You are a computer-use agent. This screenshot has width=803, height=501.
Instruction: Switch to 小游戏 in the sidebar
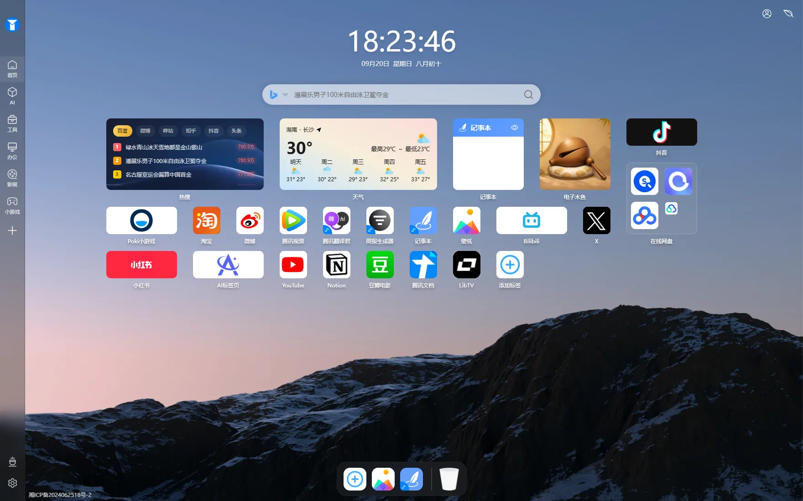pos(12,205)
